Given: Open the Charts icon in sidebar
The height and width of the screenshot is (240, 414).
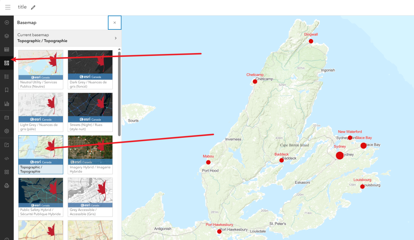Looking at the screenshot, I should tap(7, 104).
